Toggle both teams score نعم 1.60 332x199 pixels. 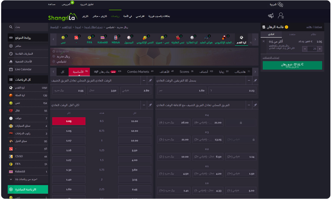[x=182, y=91]
